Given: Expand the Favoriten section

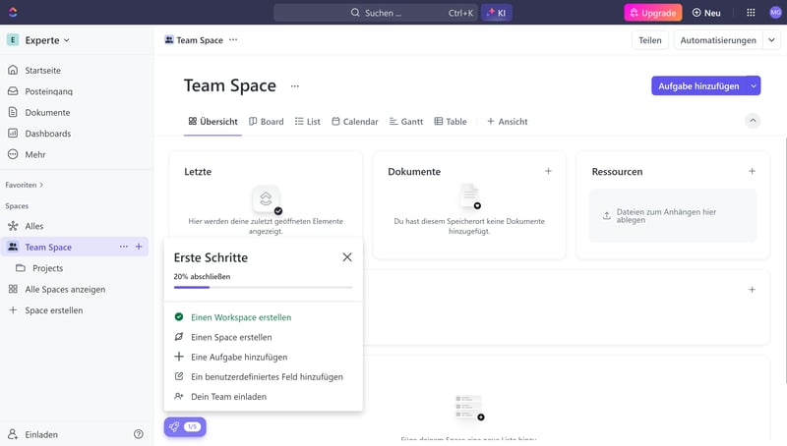Looking at the screenshot, I should click(25, 185).
